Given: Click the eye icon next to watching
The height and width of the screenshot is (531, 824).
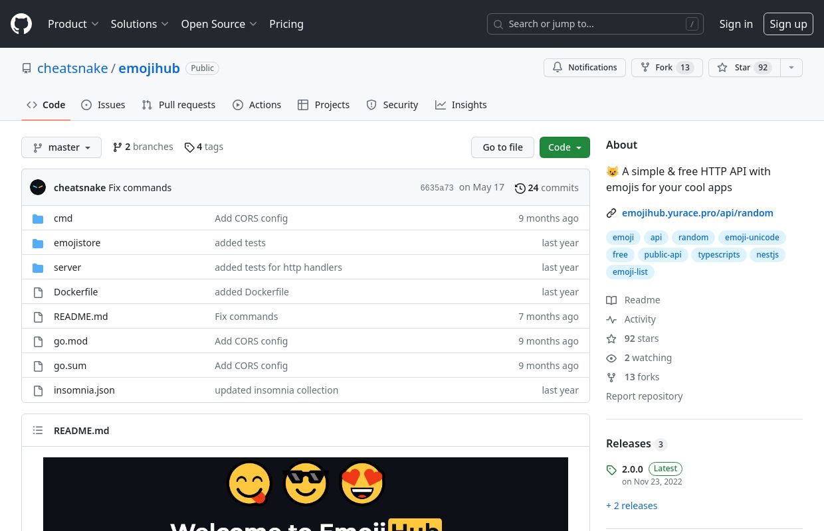Looking at the screenshot, I should 611,358.
